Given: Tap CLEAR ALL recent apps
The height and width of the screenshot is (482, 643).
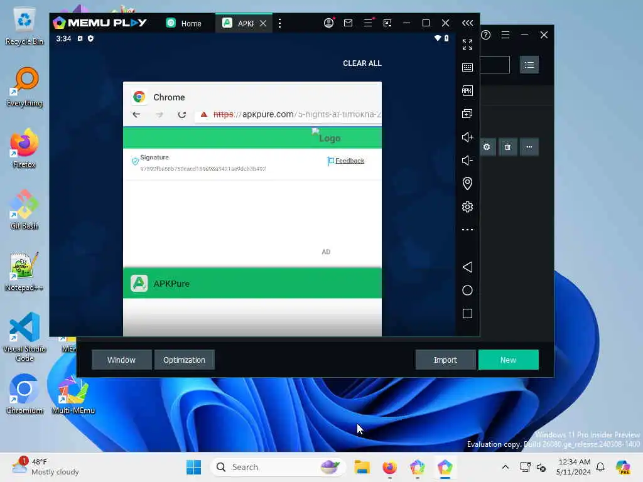Looking at the screenshot, I should coord(362,63).
